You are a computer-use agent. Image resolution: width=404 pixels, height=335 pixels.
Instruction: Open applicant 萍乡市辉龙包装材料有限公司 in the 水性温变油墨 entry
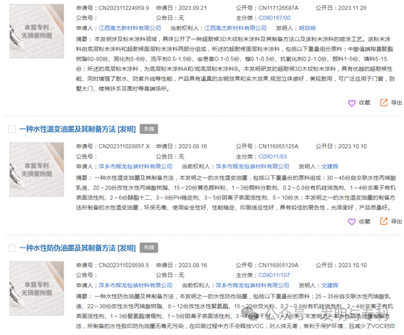(135, 166)
